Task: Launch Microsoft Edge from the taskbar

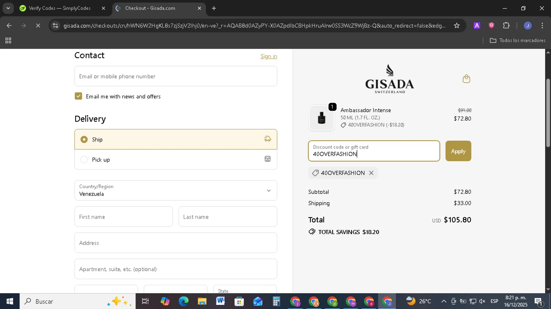Action: [x=183, y=301]
